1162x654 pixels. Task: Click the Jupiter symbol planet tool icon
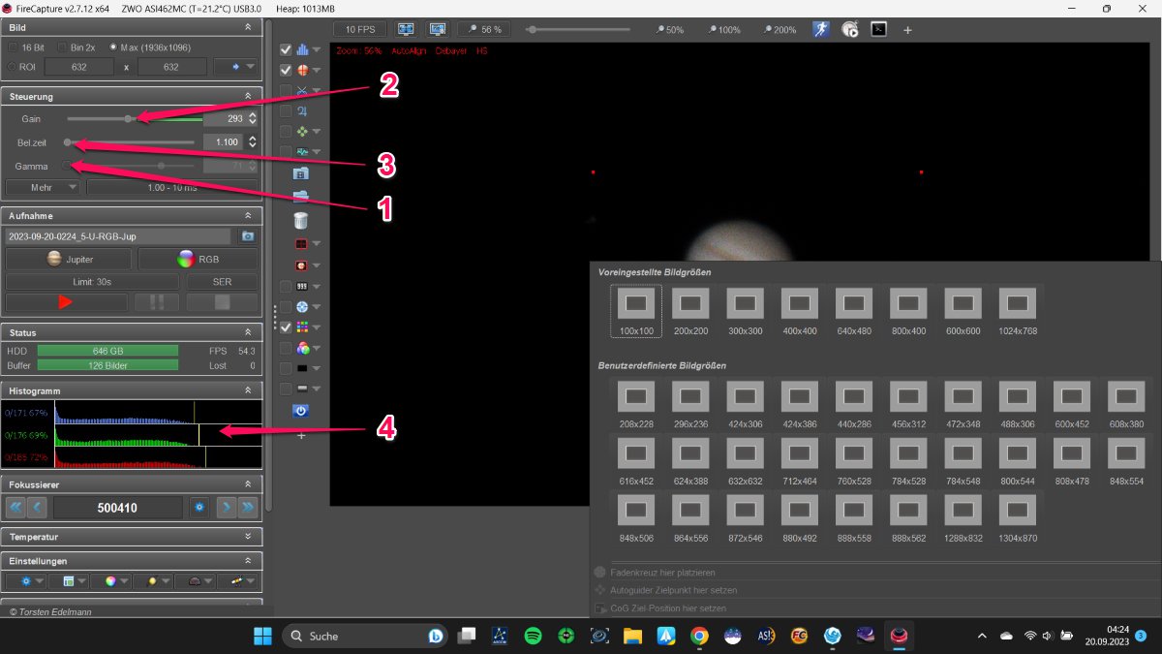[x=301, y=110]
